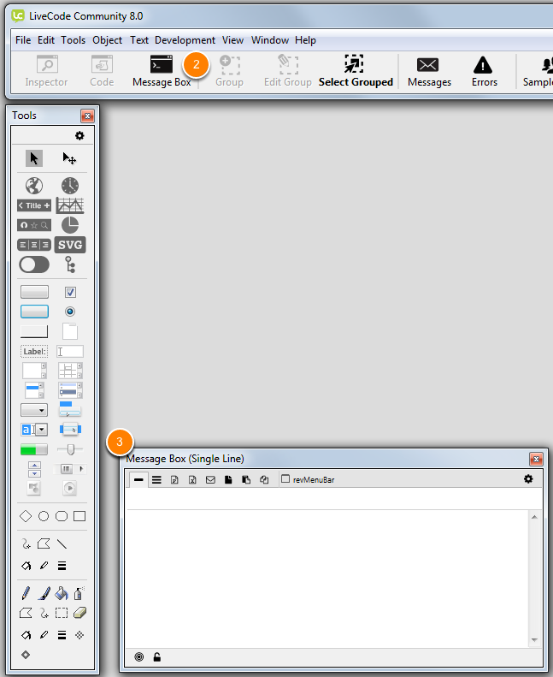Select the radio button control tool
The image size is (553, 677).
(x=70, y=312)
